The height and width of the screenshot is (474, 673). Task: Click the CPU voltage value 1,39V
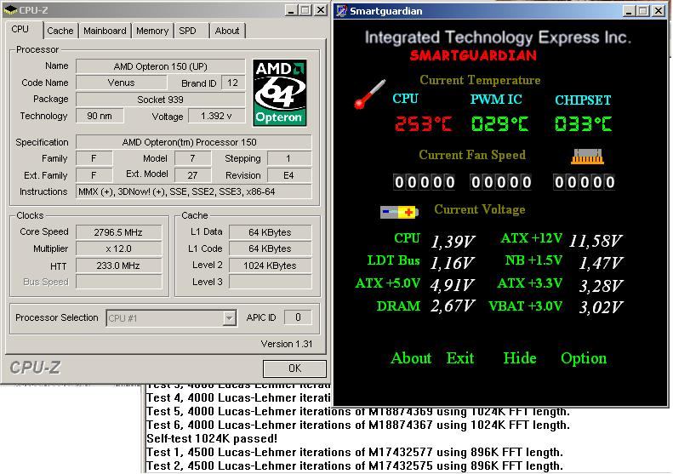[x=453, y=242]
